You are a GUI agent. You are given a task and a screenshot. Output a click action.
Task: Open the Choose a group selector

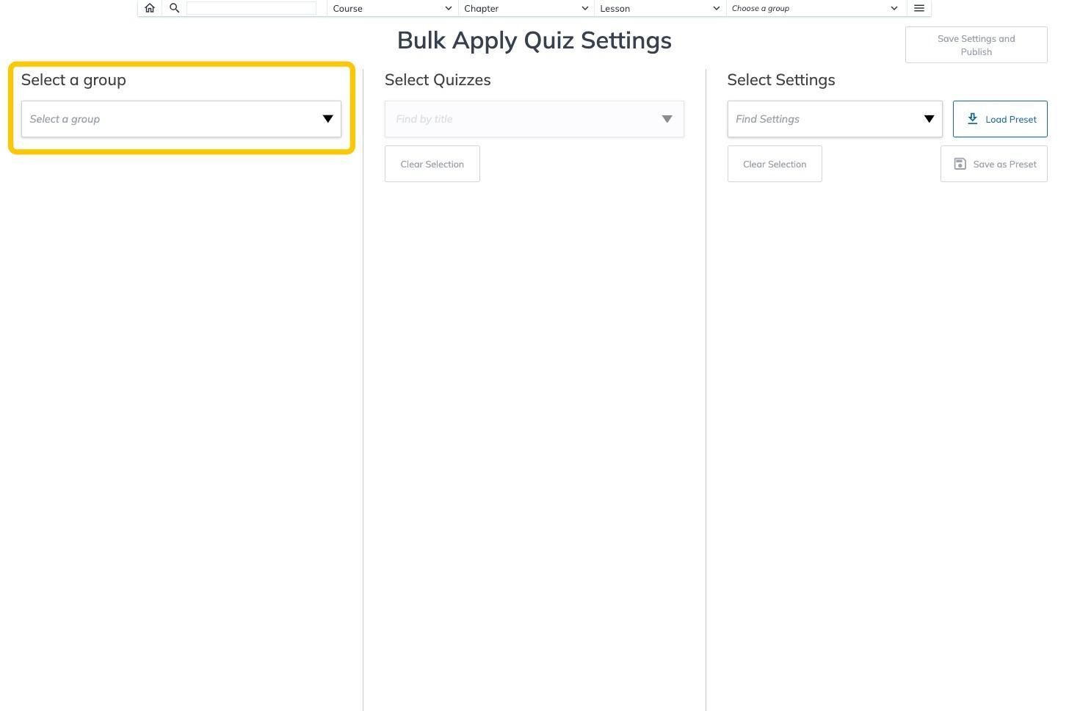(x=816, y=8)
